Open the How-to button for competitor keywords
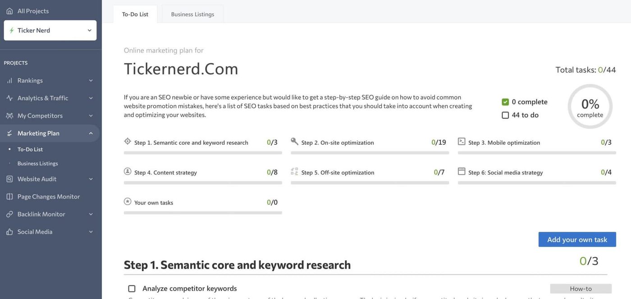Image resolution: width=631 pixels, height=299 pixels. tap(581, 289)
